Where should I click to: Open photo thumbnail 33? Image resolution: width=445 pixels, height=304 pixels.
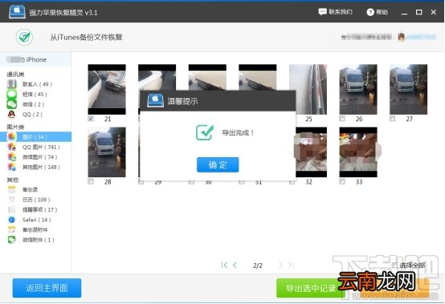click(358, 152)
